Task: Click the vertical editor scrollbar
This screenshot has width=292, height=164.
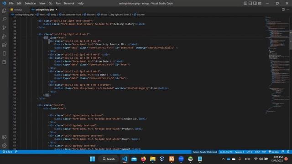Action: pyautogui.click(x=291, y=40)
